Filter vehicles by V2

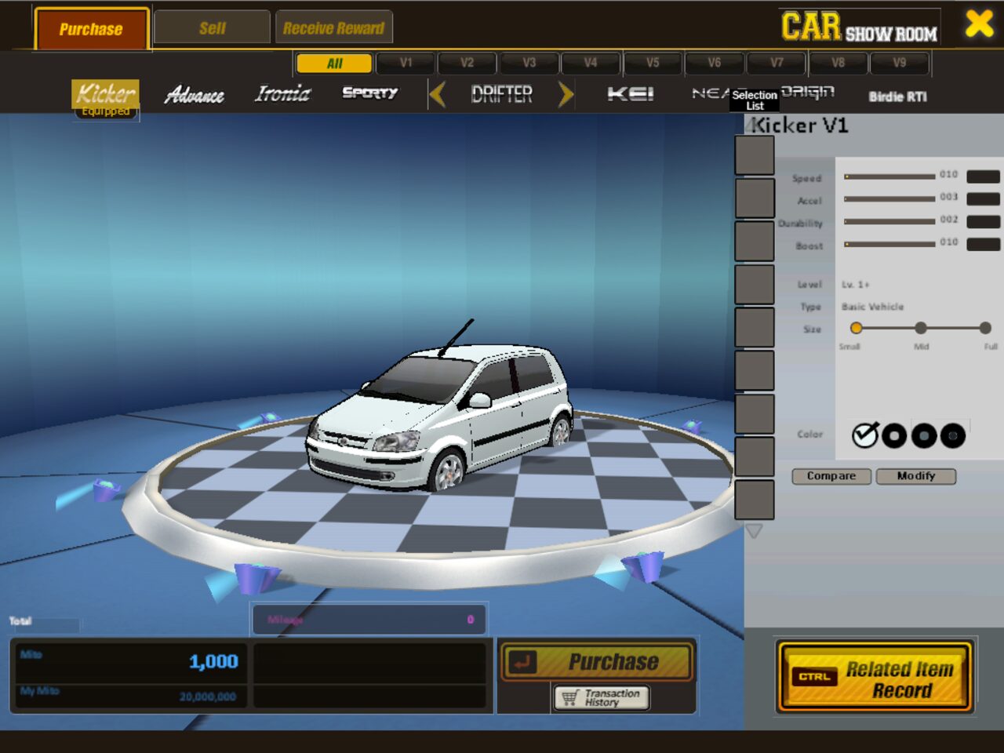tap(467, 63)
